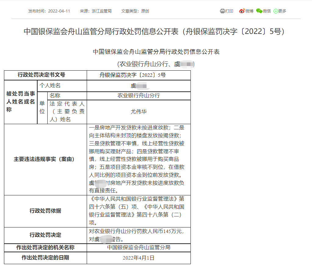Share via the 微博 label
312x266 pixels.
pyautogui.click(x=249, y=11)
